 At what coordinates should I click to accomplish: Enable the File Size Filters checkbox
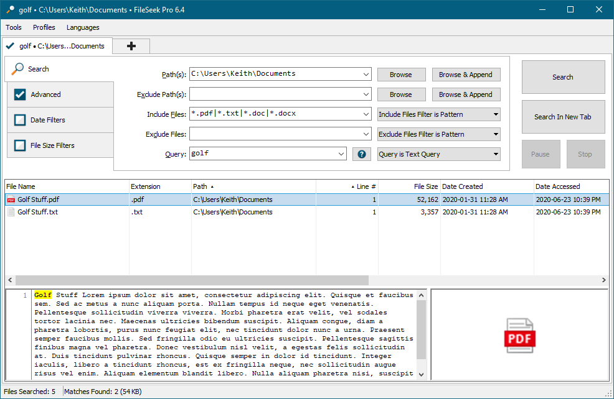click(x=20, y=145)
